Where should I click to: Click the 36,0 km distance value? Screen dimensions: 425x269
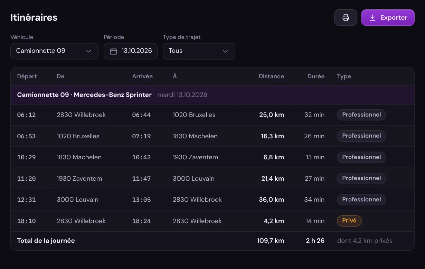click(272, 200)
